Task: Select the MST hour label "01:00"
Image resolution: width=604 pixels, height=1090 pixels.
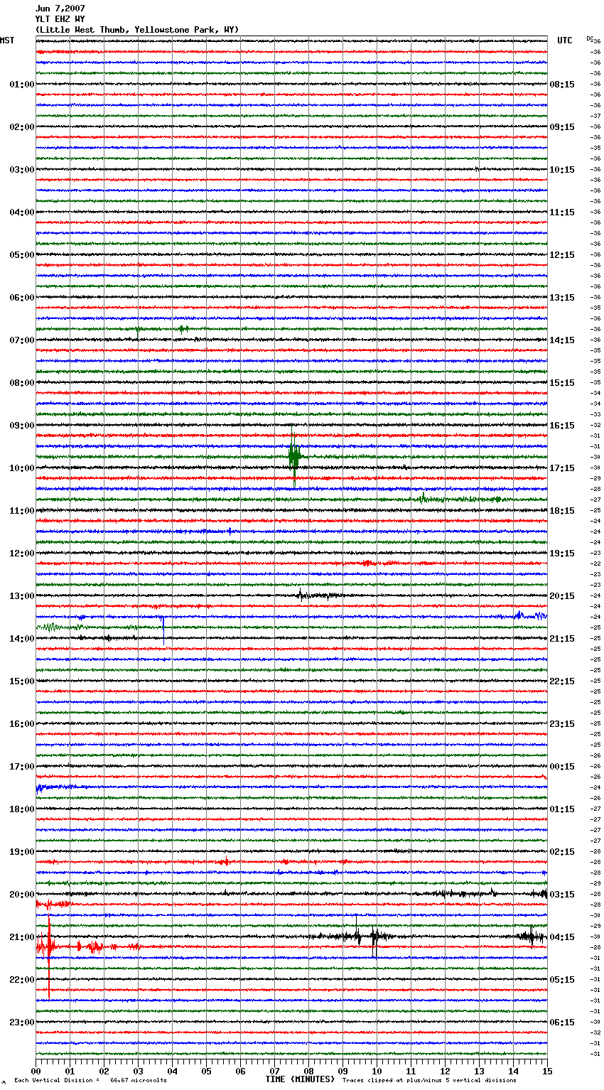Action: point(22,85)
